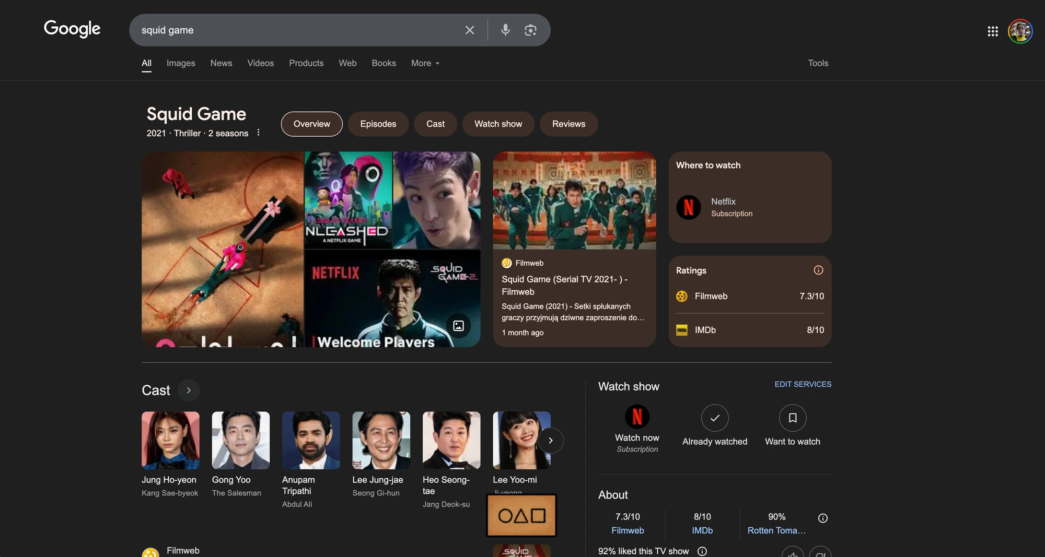Open the purple-haired actor image
The width and height of the screenshot is (1045, 557).
(x=437, y=200)
